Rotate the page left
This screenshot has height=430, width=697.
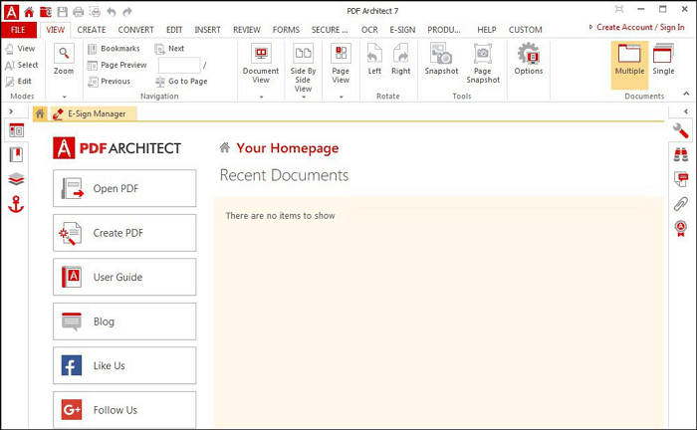coord(374,60)
